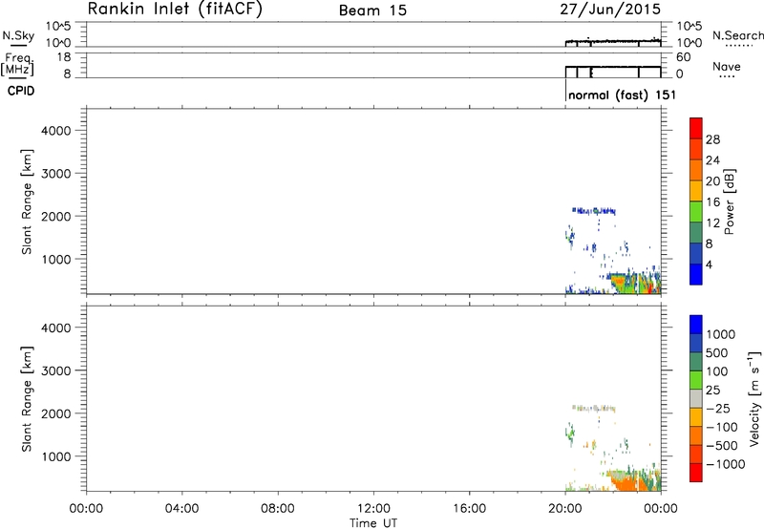Click the '08:00' time tick label
764x529 pixels.
click(278, 509)
